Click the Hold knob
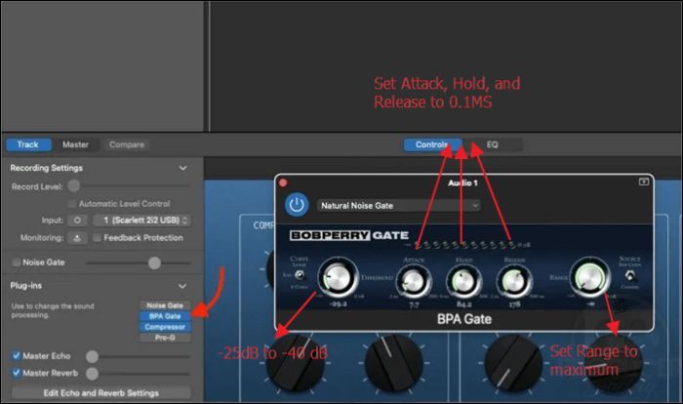 (x=463, y=281)
